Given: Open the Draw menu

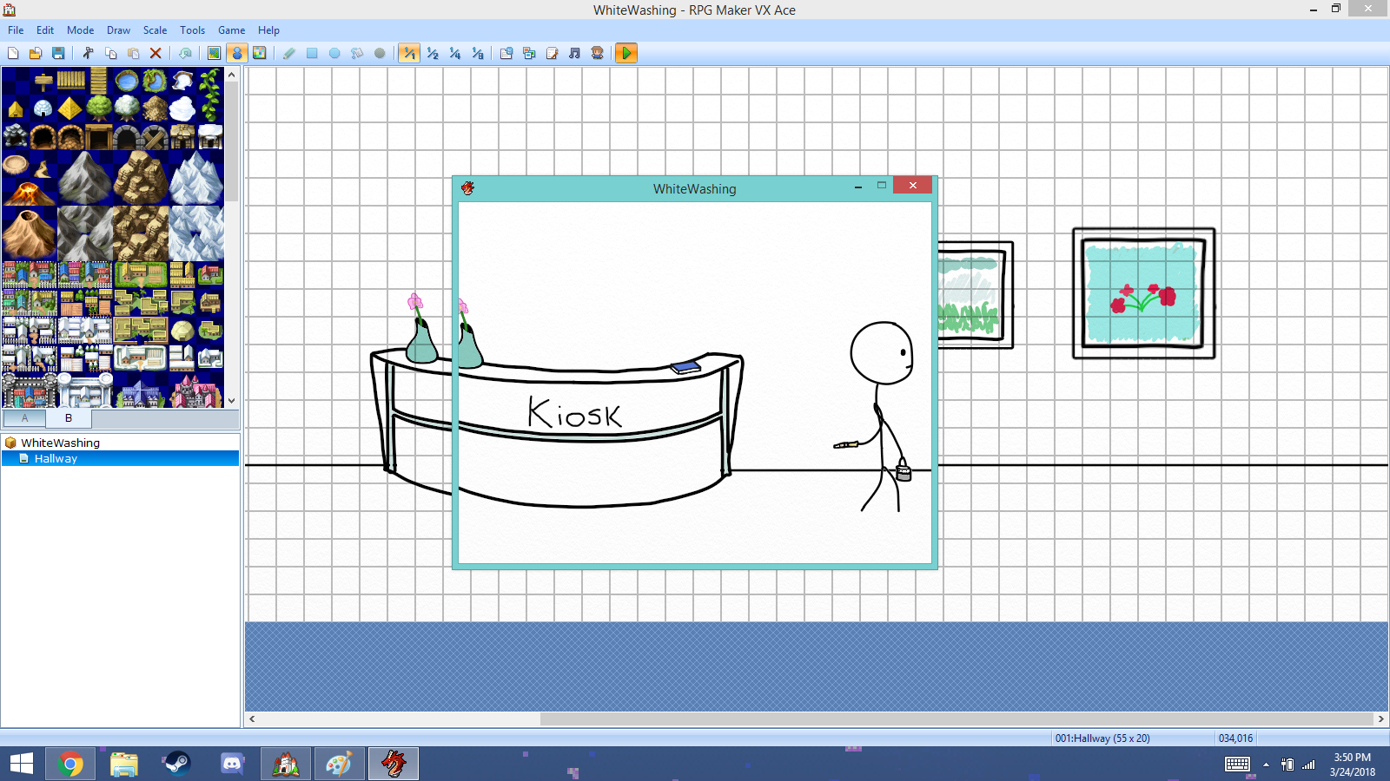Looking at the screenshot, I should coord(118,30).
